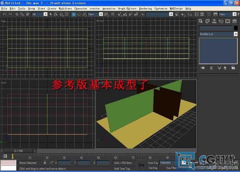Toggle Pin Stack below modifier stack
240x172 pixels.
point(203,68)
